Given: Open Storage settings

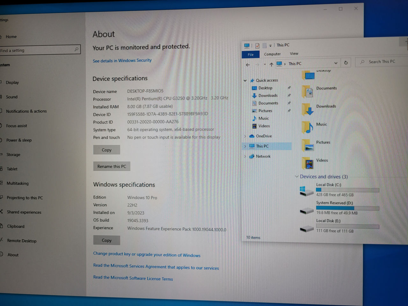Looking at the screenshot, I should (x=13, y=155).
